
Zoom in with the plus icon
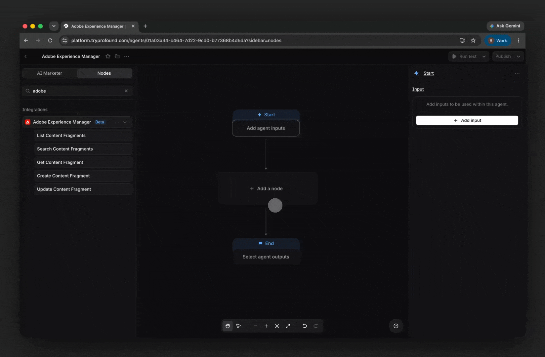click(266, 326)
